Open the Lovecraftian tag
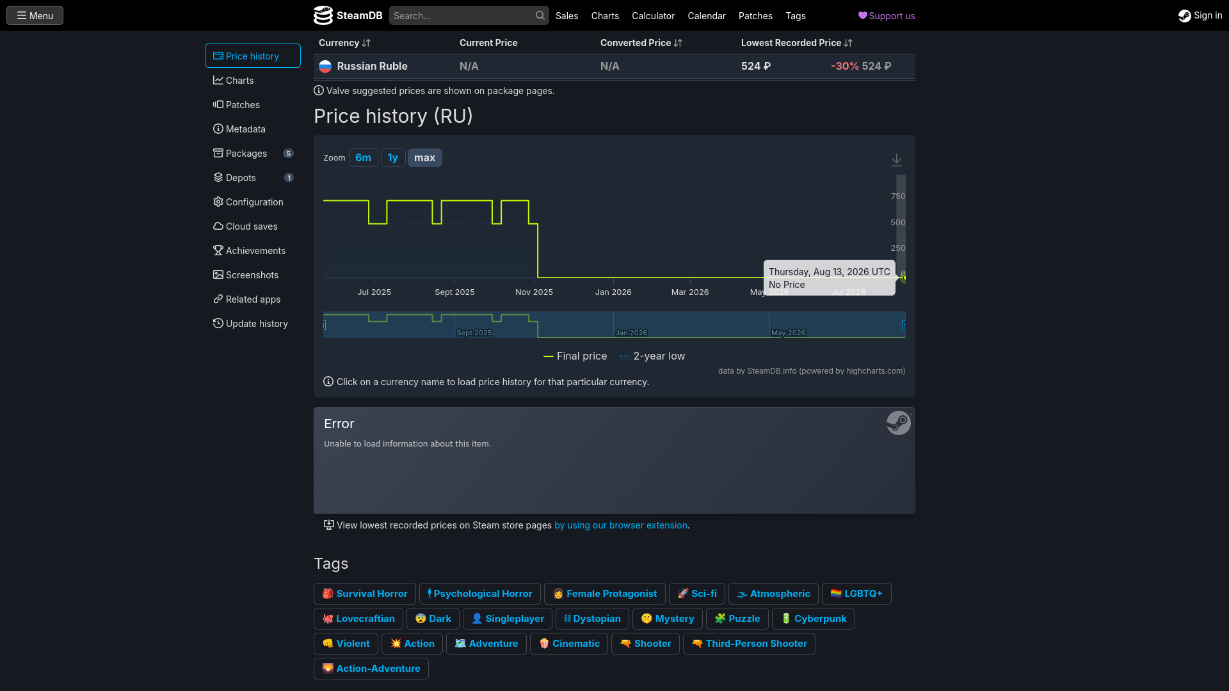The height and width of the screenshot is (691, 1229). pyautogui.click(x=358, y=619)
